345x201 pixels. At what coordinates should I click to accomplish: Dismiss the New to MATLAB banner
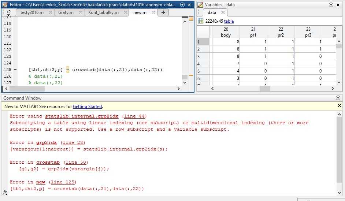(340, 106)
